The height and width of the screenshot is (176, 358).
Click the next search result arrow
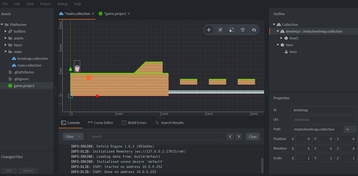click(x=238, y=137)
